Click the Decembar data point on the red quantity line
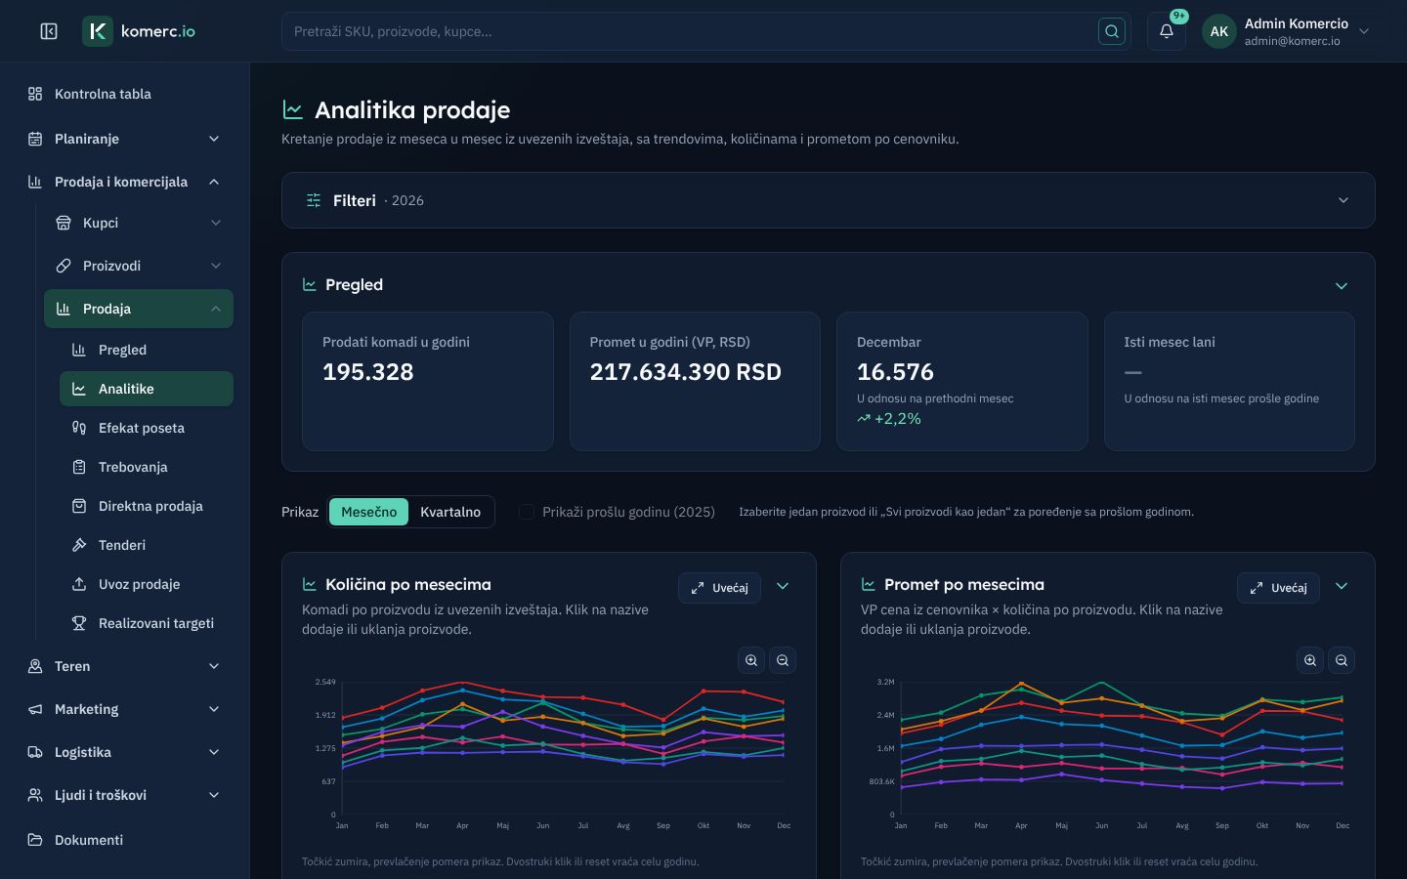This screenshot has height=879, width=1407. 784,701
